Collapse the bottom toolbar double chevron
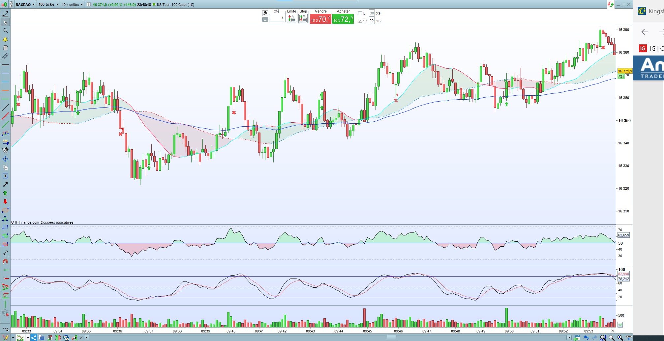This screenshot has height=341, width=664. click(x=81, y=338)
